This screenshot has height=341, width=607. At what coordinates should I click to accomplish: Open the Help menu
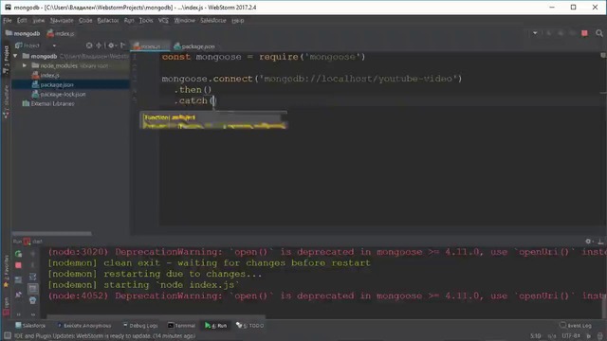[238, 21]
